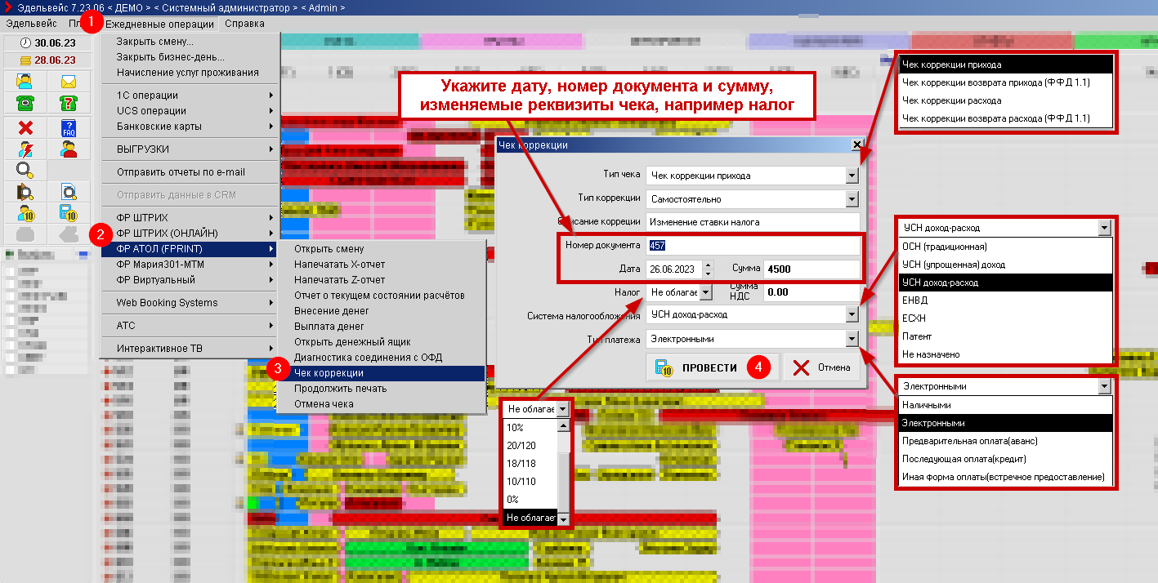Screen dimensions: 1158x583
Task: Click the green telephone with question mark
Action: 69,103
